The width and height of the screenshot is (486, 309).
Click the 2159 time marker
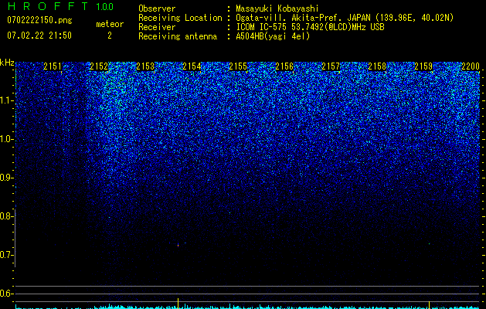pos(423,66)
